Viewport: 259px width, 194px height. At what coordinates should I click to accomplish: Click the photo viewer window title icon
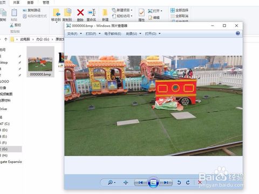69,26
